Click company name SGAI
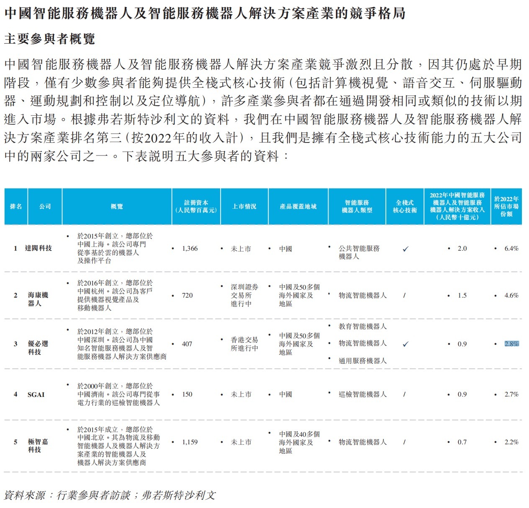The width and height of the screenshot is (529, 508). point(36,394)
